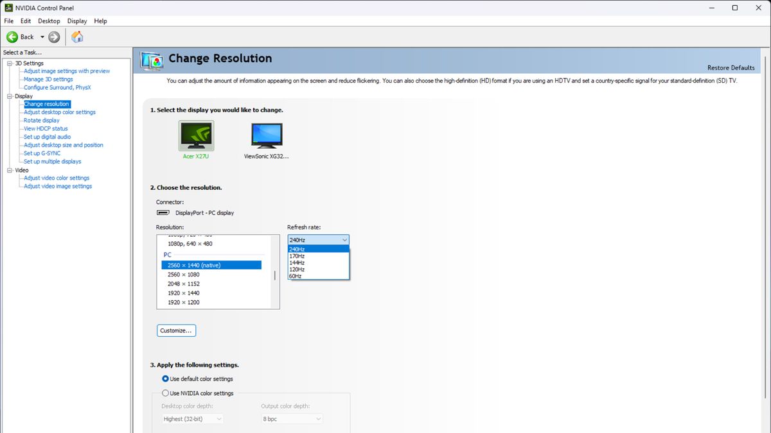Choose 60Hz refresh rate option
Viewport: 771px width, 433px height.
[x=319, y=276]
